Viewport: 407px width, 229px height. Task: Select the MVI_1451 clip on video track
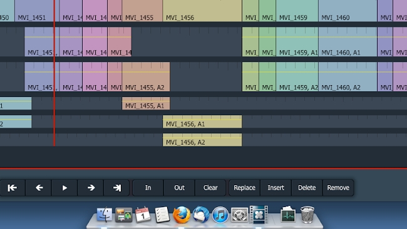(x=37, y=11)
